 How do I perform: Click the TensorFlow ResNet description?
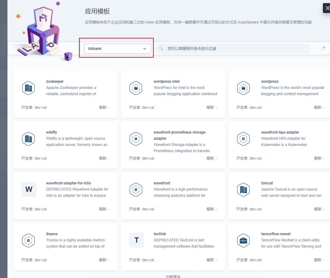[x=291, y=243]
